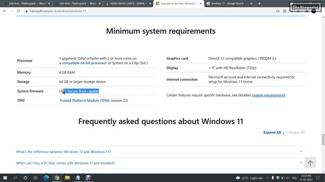Screen dimensions: 325x182
Task: Click the QR code icon in address bar
Action: (x=285, y=11)
